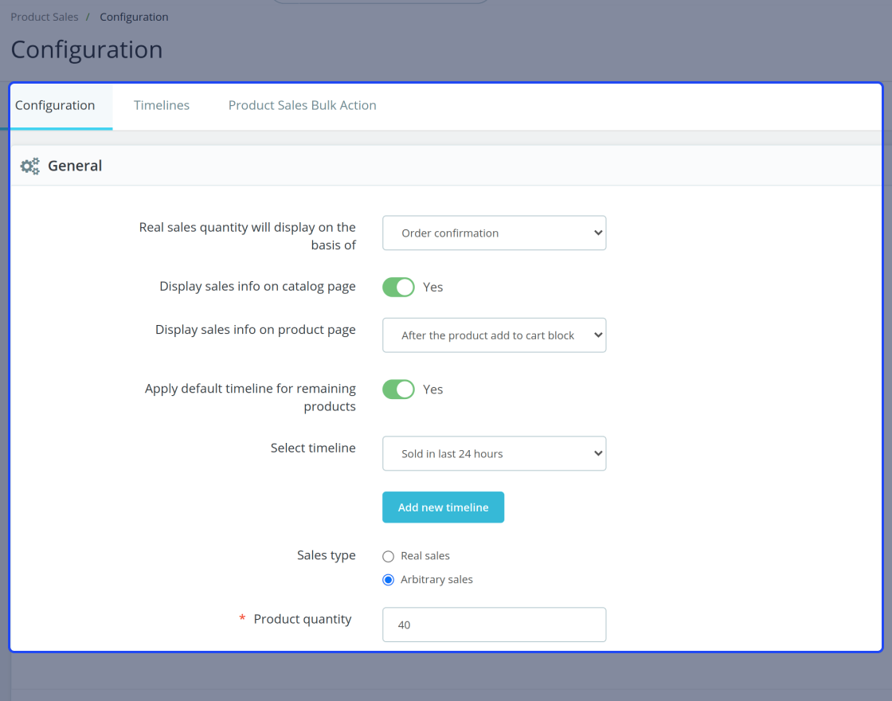Go to Product Sales breadcrumb link

pyautogui.click(x=45, y=17)
